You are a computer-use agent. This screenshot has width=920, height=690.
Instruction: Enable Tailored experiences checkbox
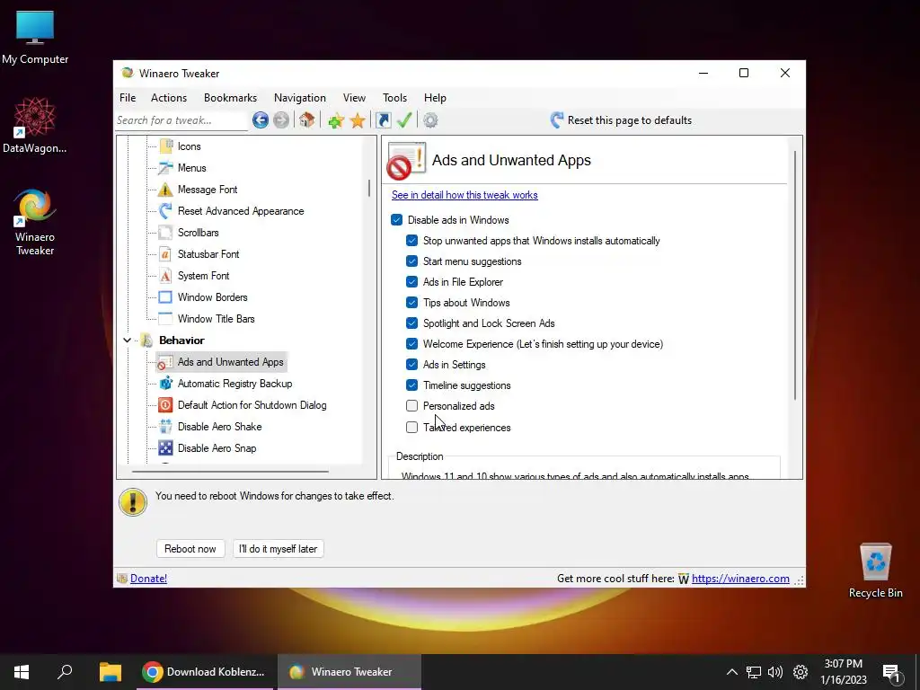pos(411,427)
